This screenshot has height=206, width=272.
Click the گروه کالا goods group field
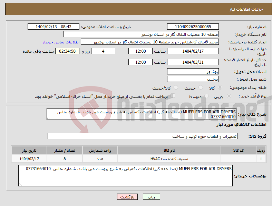143,136
